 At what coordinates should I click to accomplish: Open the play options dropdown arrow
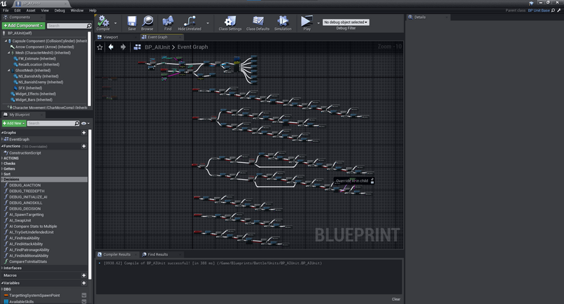[318, 23]
